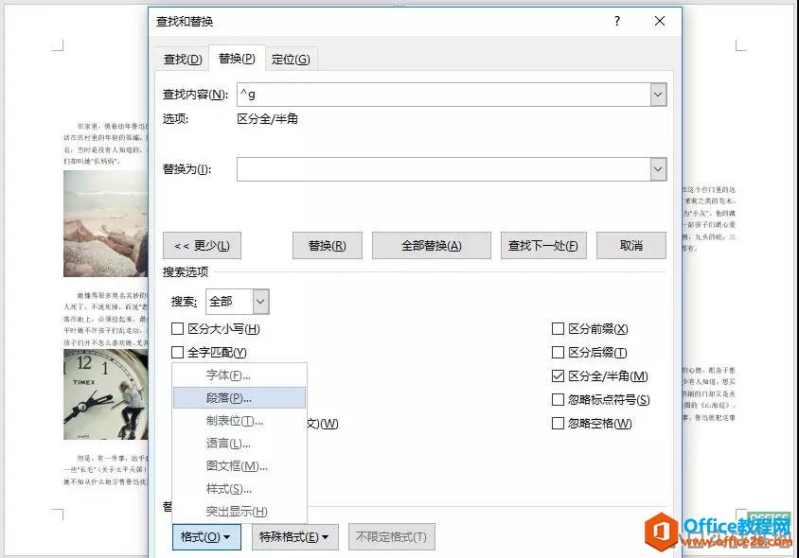
Task: Enable the 忽略空格 checkbox
Action: [x=559, y=423]
